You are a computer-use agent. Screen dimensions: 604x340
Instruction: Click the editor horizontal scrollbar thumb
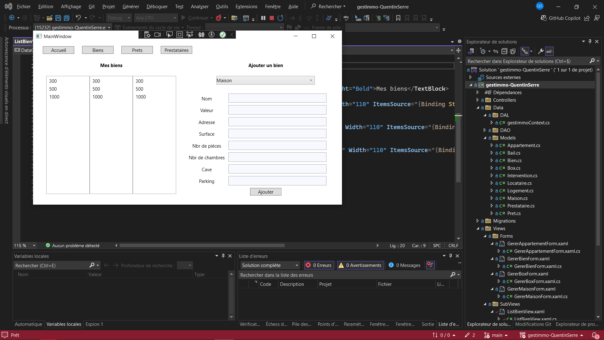click(x=202, y=246)
